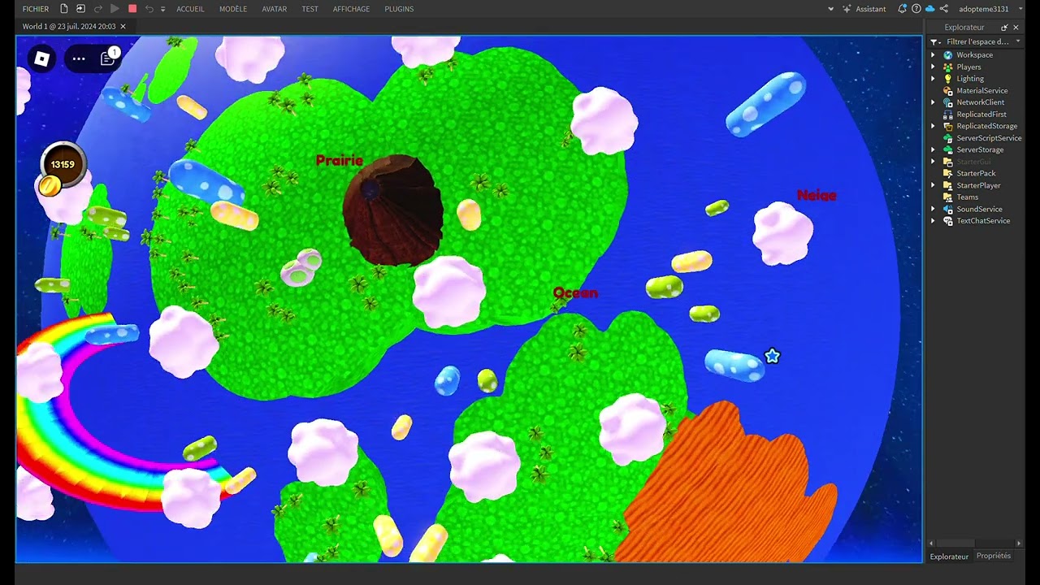1040x585 pixels.
Task: Switch to the MODÈLE ribbon tab
Action: 233,9
